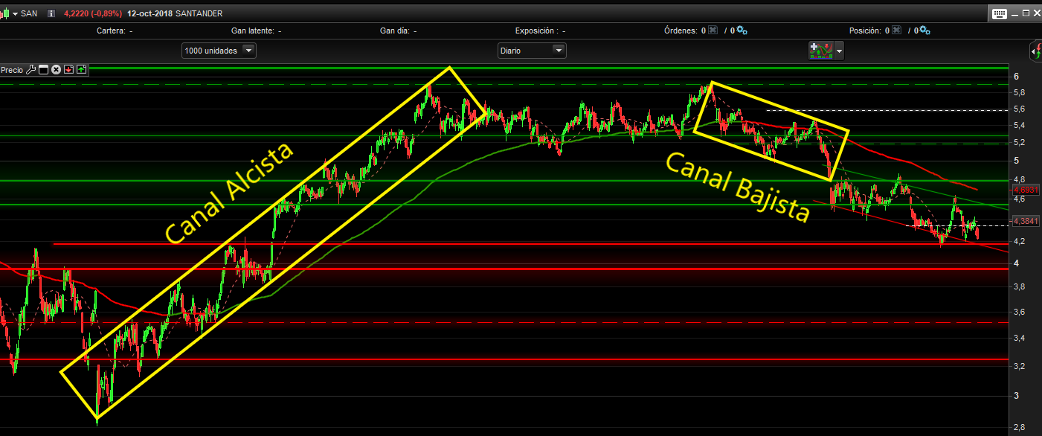
Task: Click the SAN info icon
Action: [51, 13]
